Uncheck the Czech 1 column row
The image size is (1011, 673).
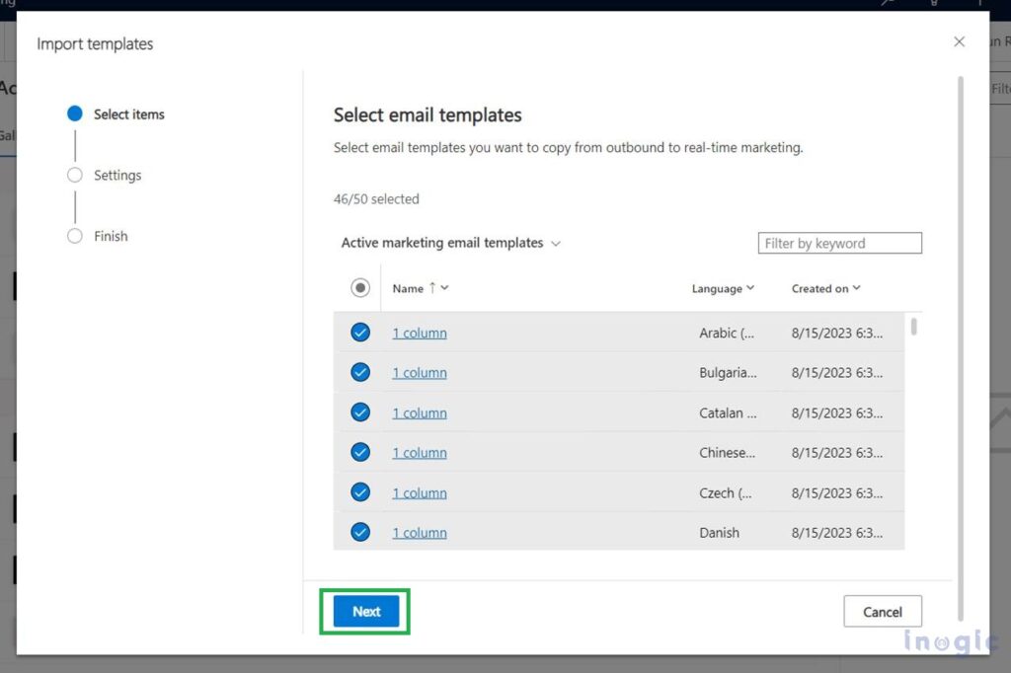(360, 492)
